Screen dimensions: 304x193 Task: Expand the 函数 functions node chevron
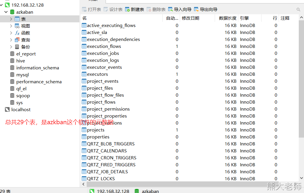pyautogui.click(x=11, y=33)
